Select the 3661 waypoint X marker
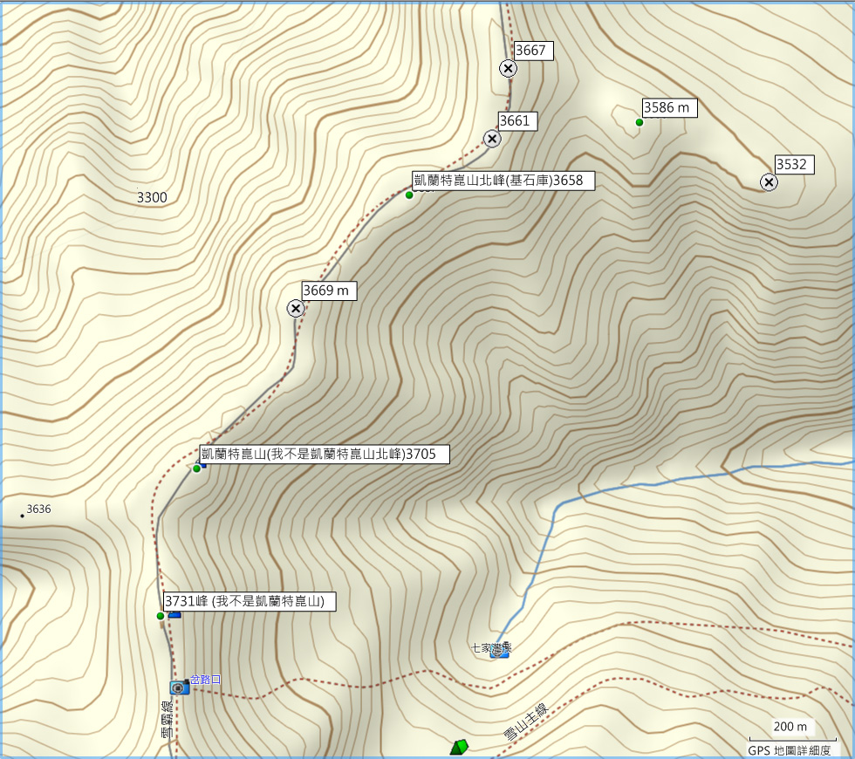The image size is (855, 759). click(x=492, y=139)
